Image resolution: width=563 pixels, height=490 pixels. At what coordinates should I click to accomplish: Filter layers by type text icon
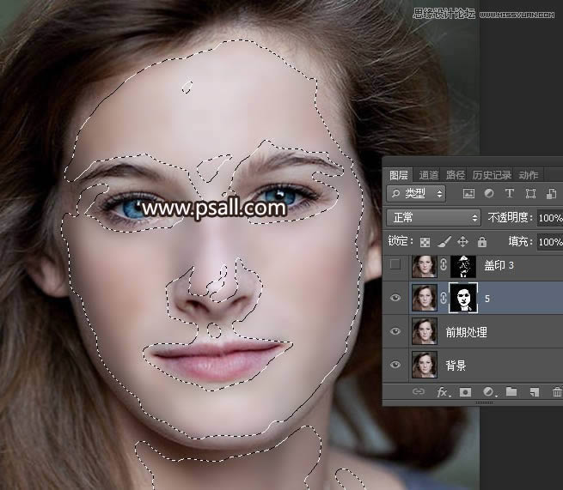tap(510, 193)
